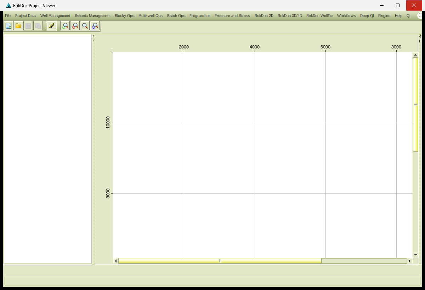This screenshot has height=290, width=425.
Task: Click the map's vertical scrollbar thumb
Action: (x=416, y=104)
